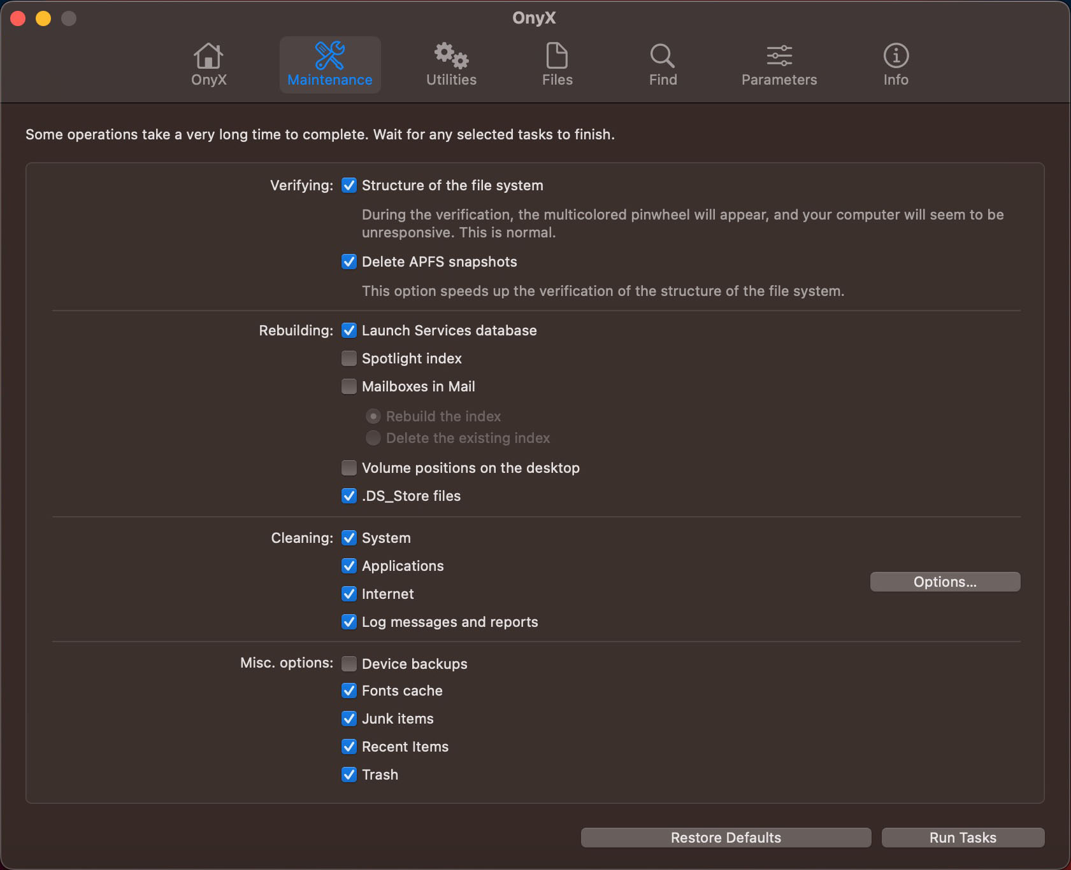Close the OnyX window
This screenshot has height=870, width=1071.
click(x=18, y=18)
